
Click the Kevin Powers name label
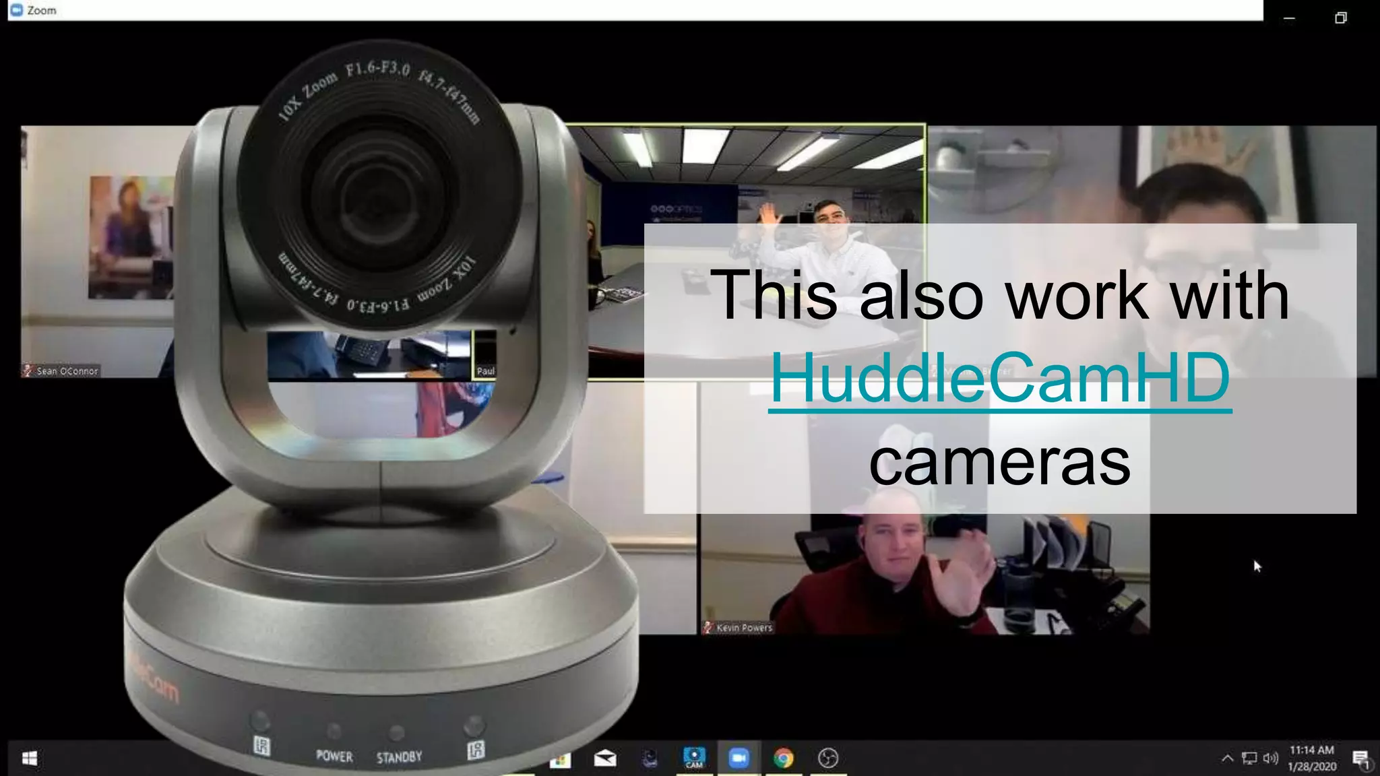point(738,628)
